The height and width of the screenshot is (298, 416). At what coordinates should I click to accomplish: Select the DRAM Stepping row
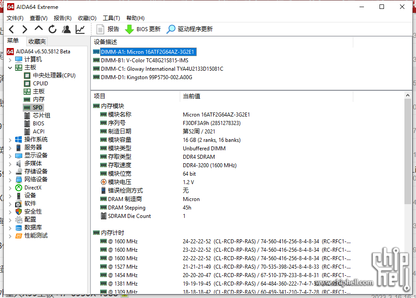[x=248, y=208]
